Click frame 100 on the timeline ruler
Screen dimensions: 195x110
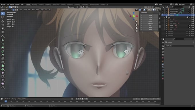click(65, 101)
